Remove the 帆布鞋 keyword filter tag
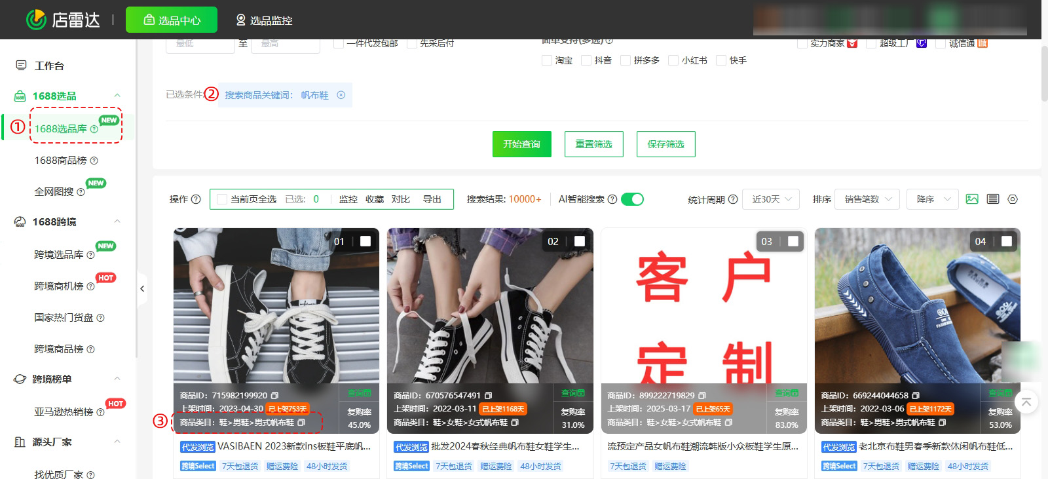The width and height of the screenshot is (1048, 479). 341,95
